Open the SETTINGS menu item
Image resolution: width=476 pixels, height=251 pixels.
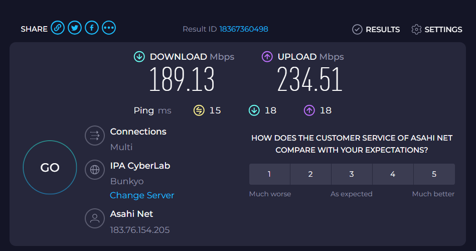tap(443, 30)
